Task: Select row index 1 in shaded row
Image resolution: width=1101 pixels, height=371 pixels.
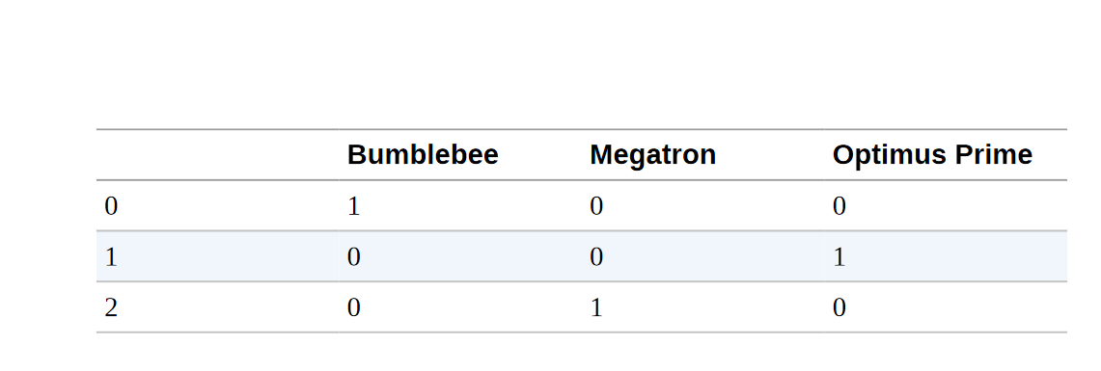Action: tap(111, 256)
